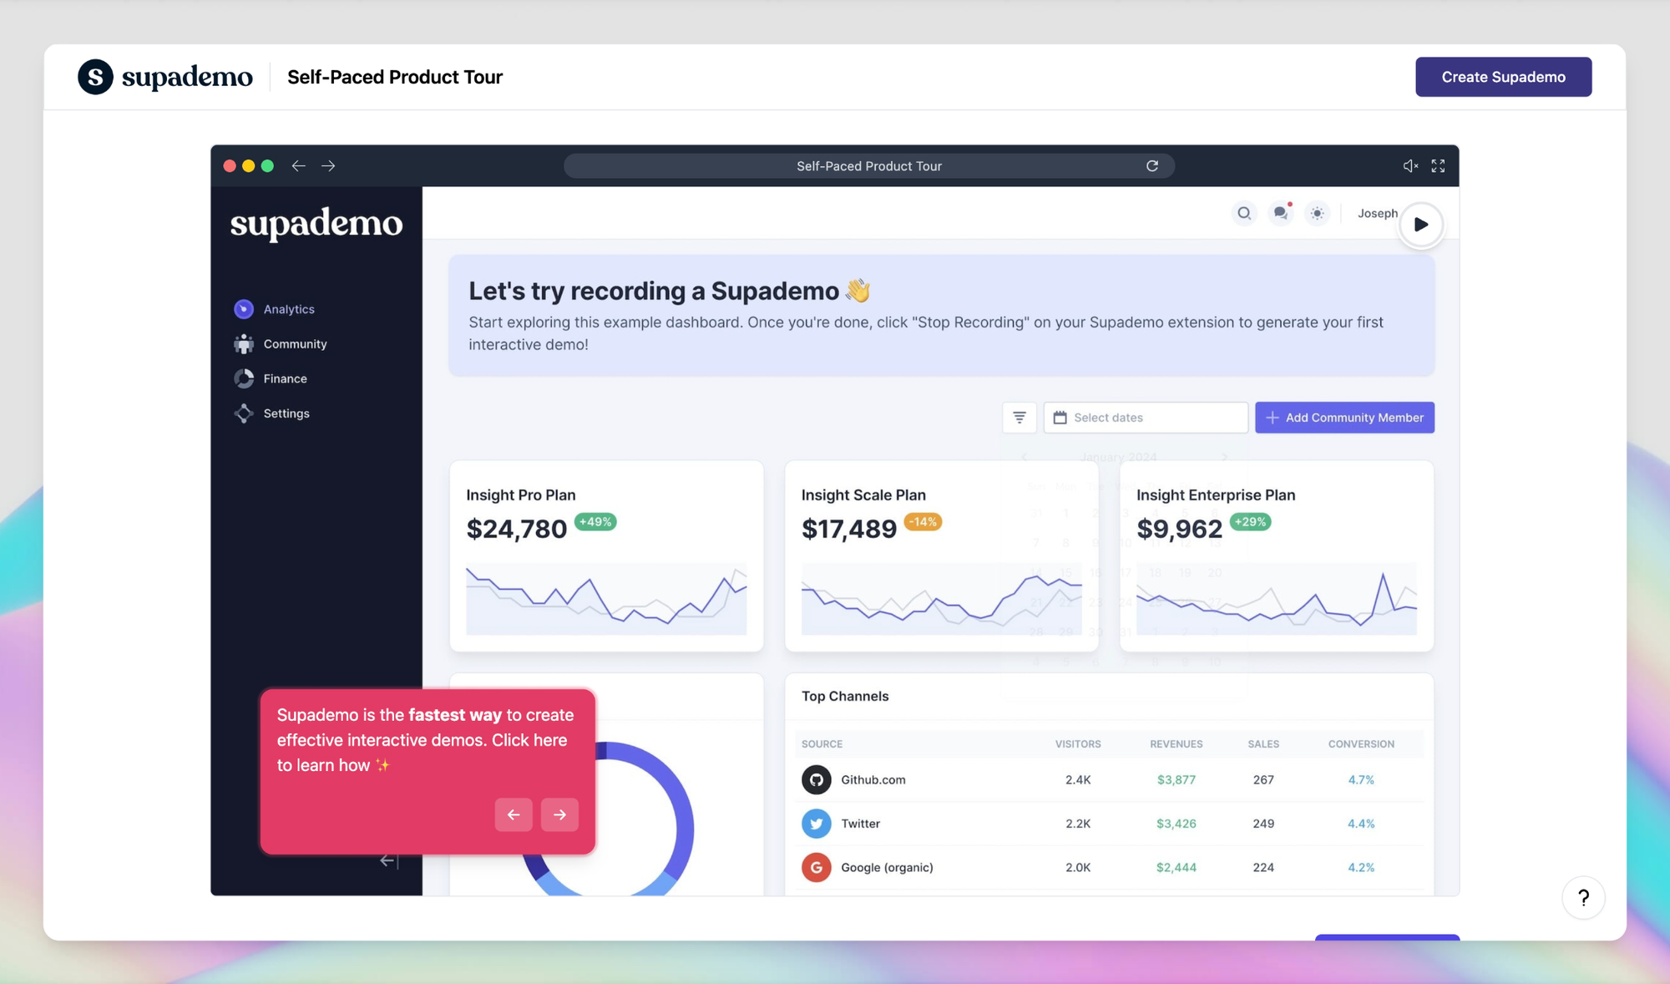Viewport: 1670px width, 984px height.
Task: Sort by the SALES column header
Action: [x=1263, y=744]
